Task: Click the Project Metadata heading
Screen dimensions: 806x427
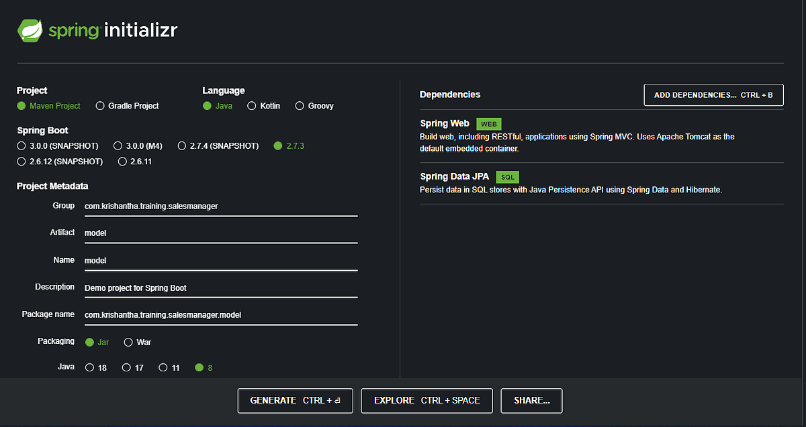Action: click(x=52, y=186)
